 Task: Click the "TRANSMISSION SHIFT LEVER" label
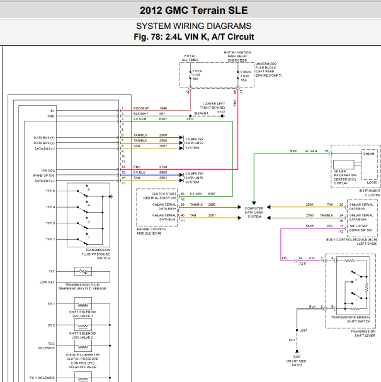pyautogui.click(x=363, y=334)
